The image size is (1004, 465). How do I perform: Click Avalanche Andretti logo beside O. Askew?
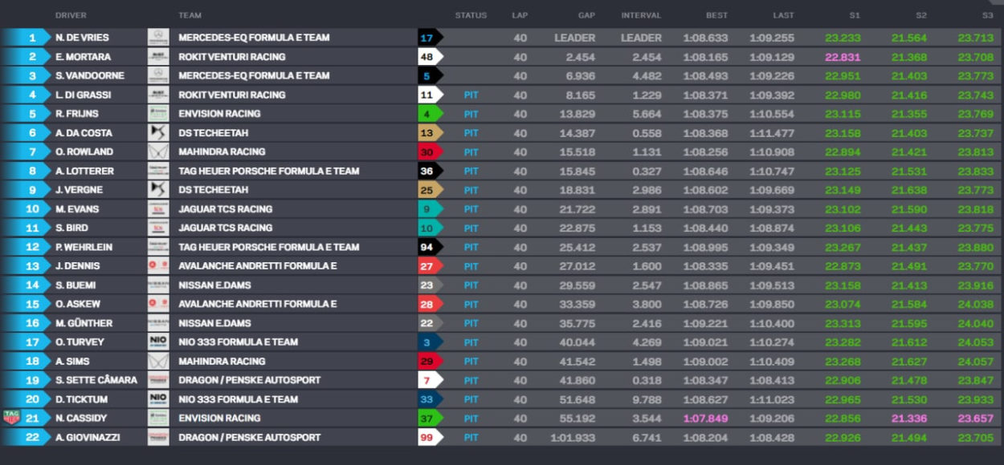click(x=158, y=304)
